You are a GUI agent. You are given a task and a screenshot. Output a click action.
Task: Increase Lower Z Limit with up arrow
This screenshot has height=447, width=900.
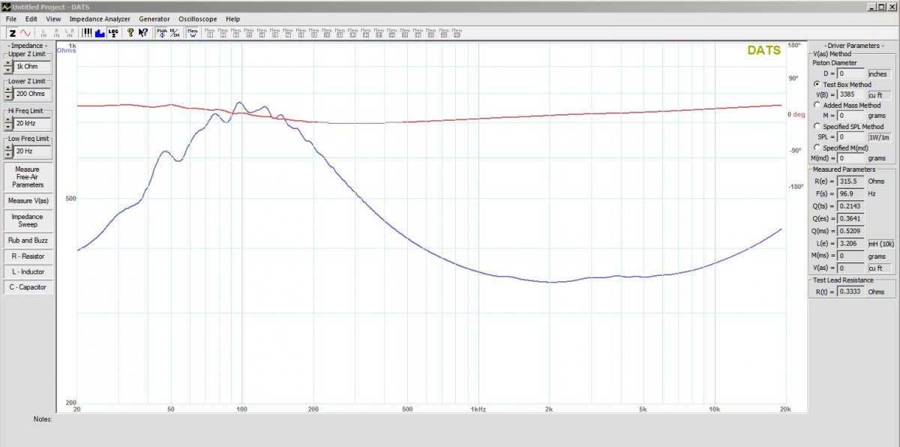point(8,91)
